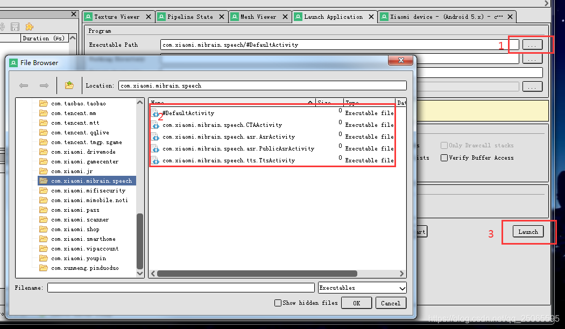This screenshot has height=329, width=565.
Task: Select com.xiaomi.mibrain.speech.CTAActivity file
Action: (222, 125)
